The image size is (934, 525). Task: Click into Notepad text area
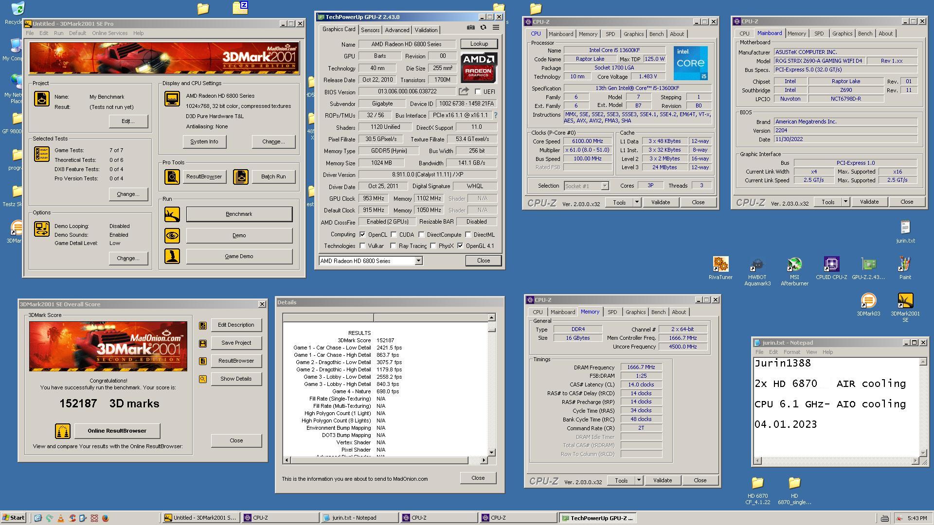pos(836,407)
